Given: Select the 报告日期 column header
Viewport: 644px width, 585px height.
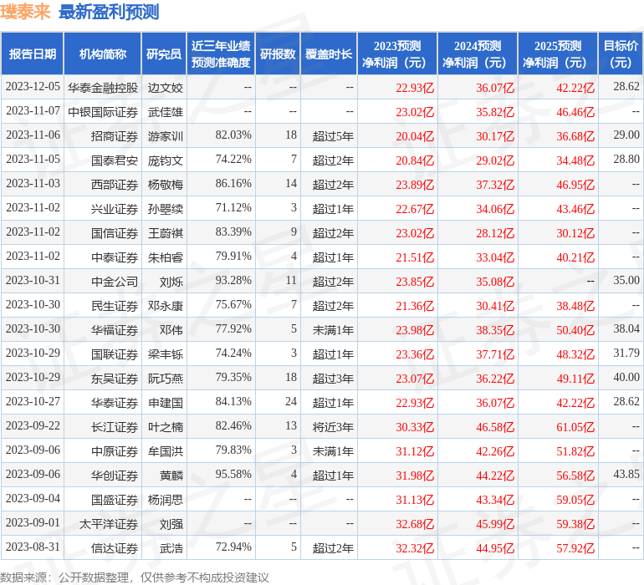Looking at the screenshot, I should pos(33,53).
